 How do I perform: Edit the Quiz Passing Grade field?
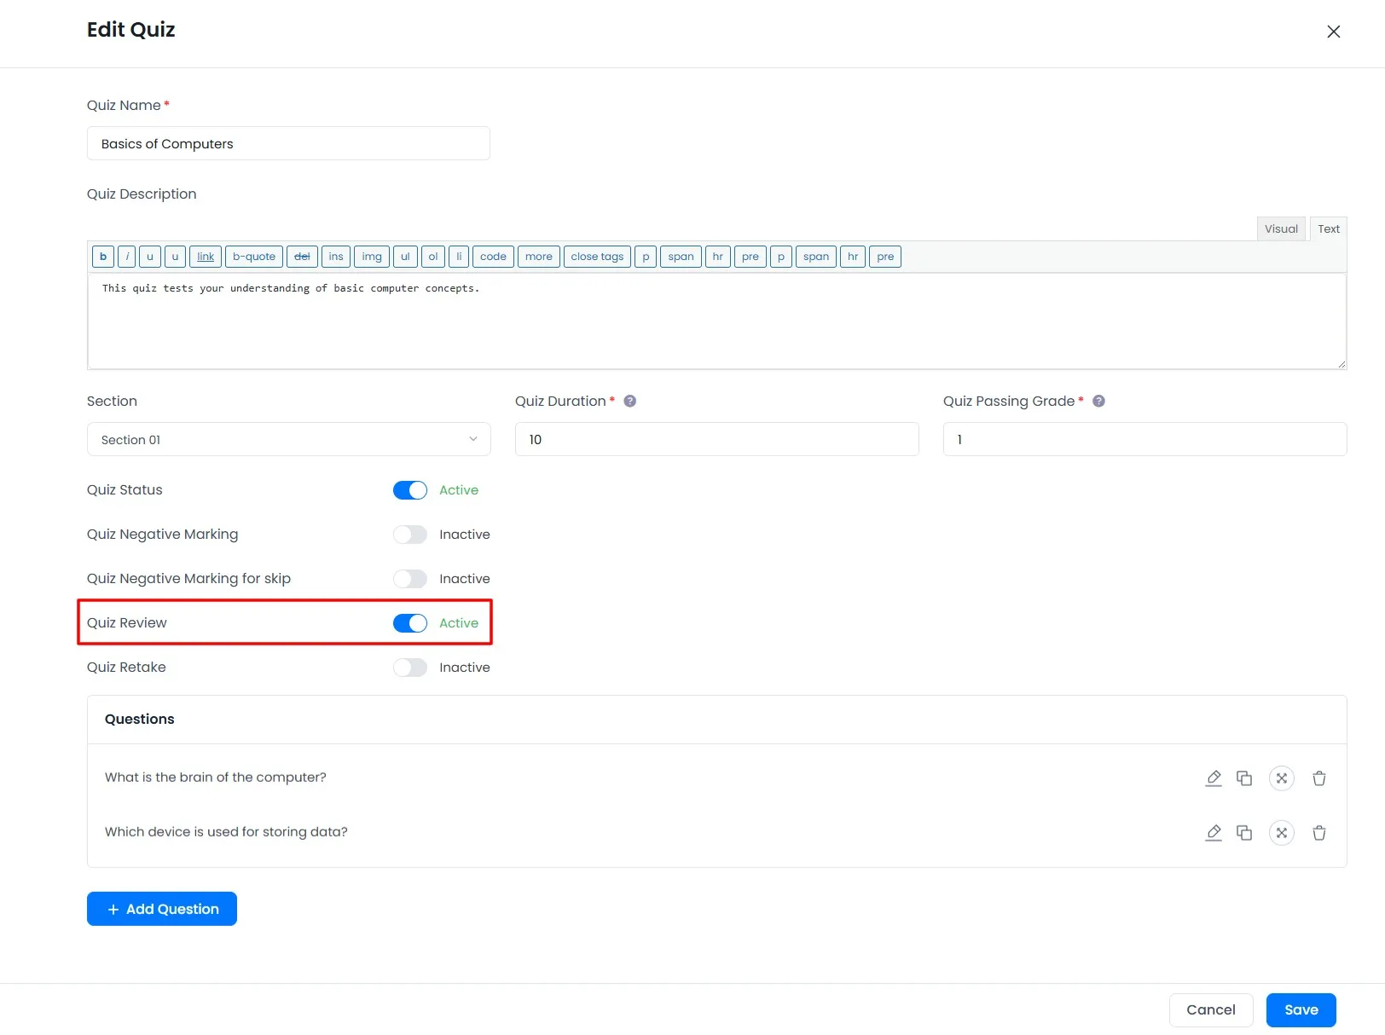[1144, 439]
